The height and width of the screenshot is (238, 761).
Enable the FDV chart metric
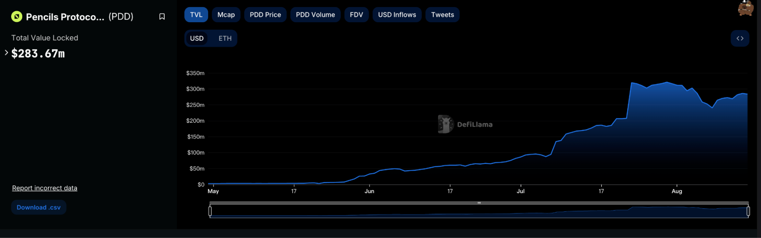356,15
